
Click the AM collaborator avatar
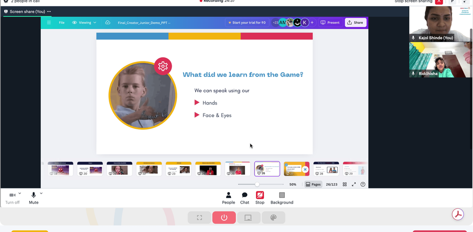pos(283,23)
